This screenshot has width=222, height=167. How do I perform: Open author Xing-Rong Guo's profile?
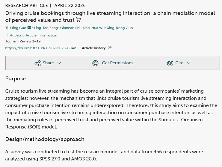point(120,28)
